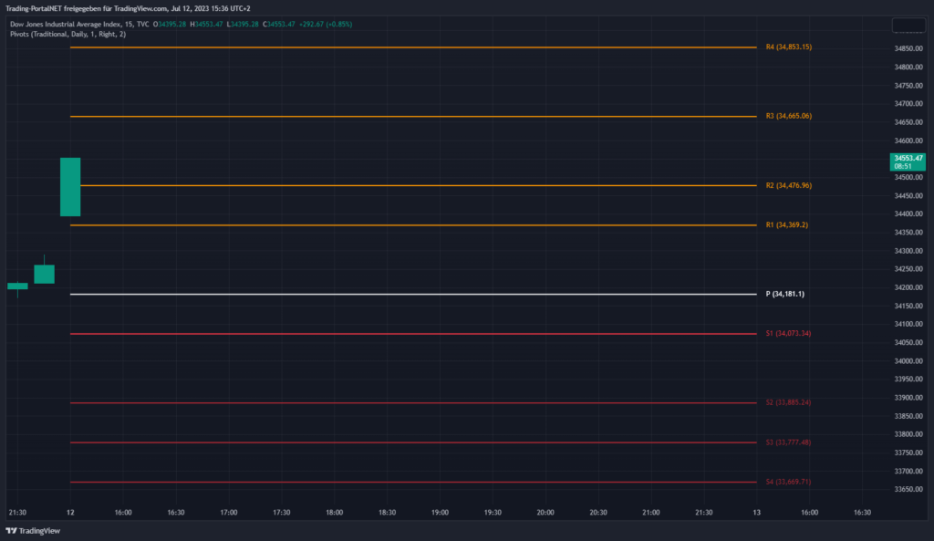Click the S3 support level label
This screenshot has height=541, width=934.
[788, 442]
